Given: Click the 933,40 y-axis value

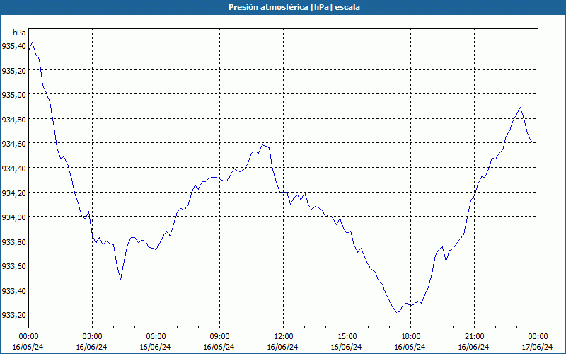Looking at the screenshot, I should click(13, 291).
